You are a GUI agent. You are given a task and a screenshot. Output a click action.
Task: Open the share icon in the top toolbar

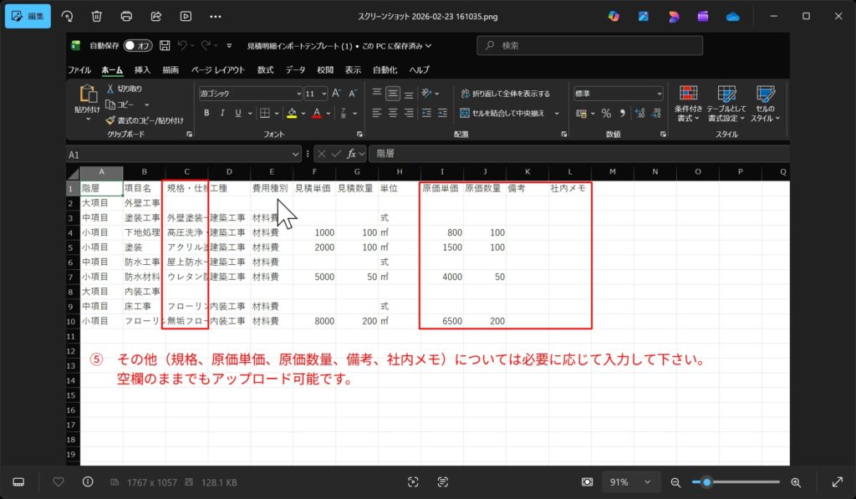pos(155,16)
